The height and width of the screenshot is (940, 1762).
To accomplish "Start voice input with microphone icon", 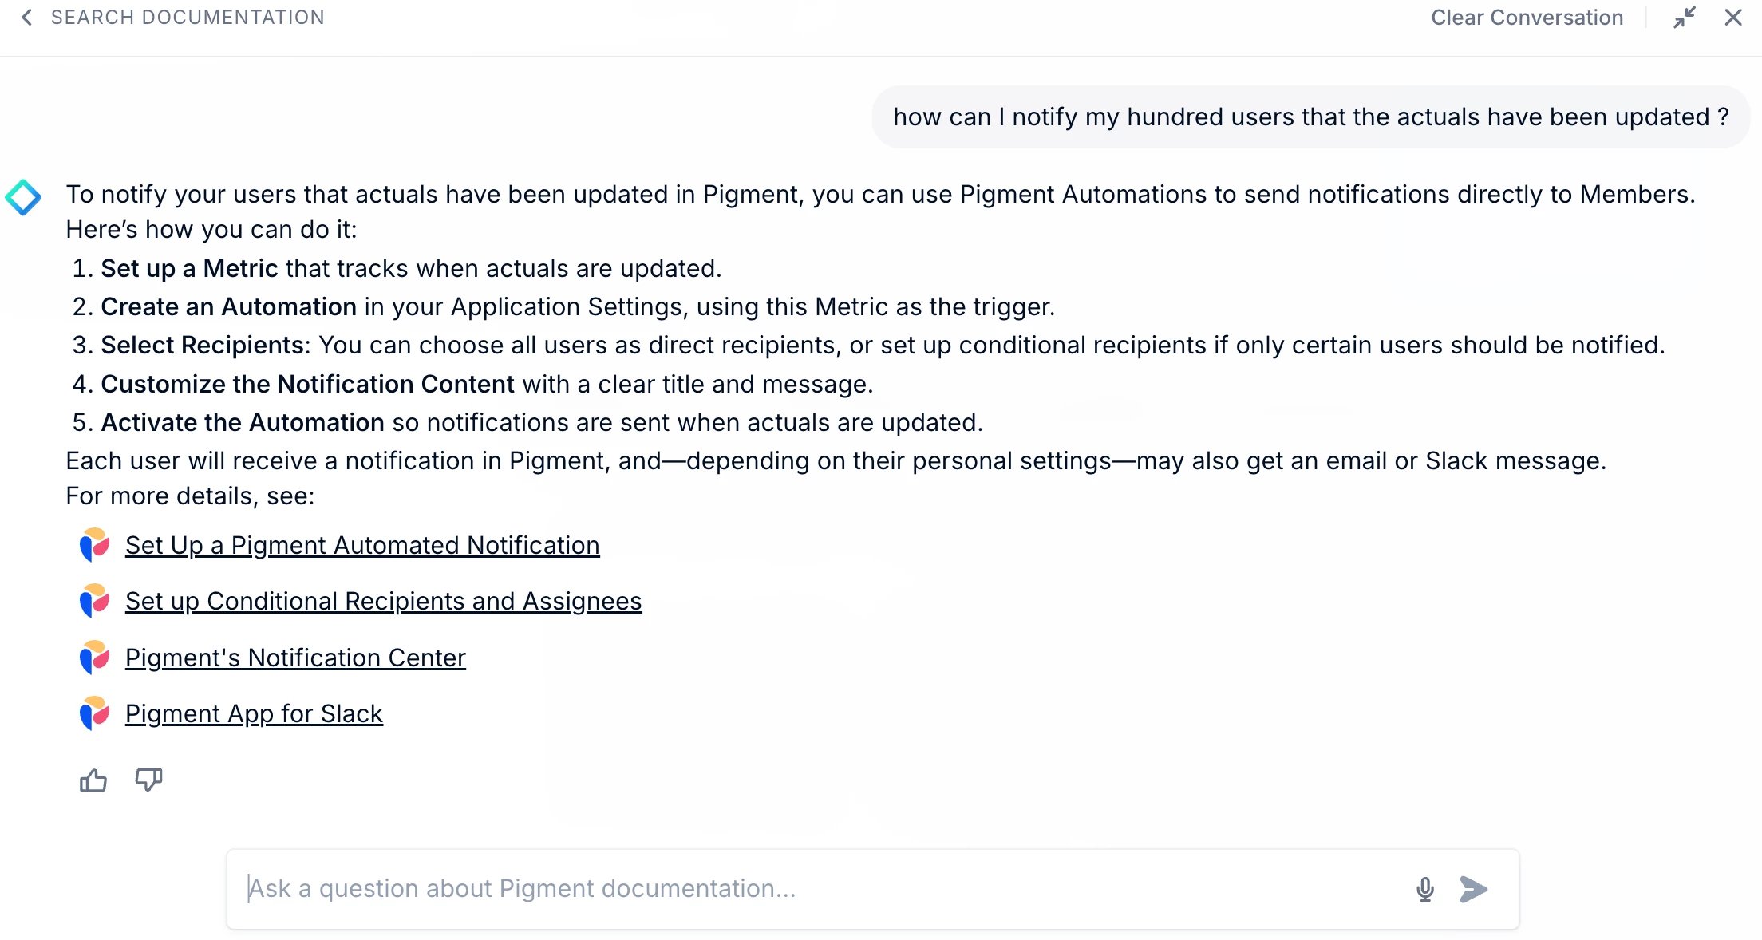I will (1424, 889).
